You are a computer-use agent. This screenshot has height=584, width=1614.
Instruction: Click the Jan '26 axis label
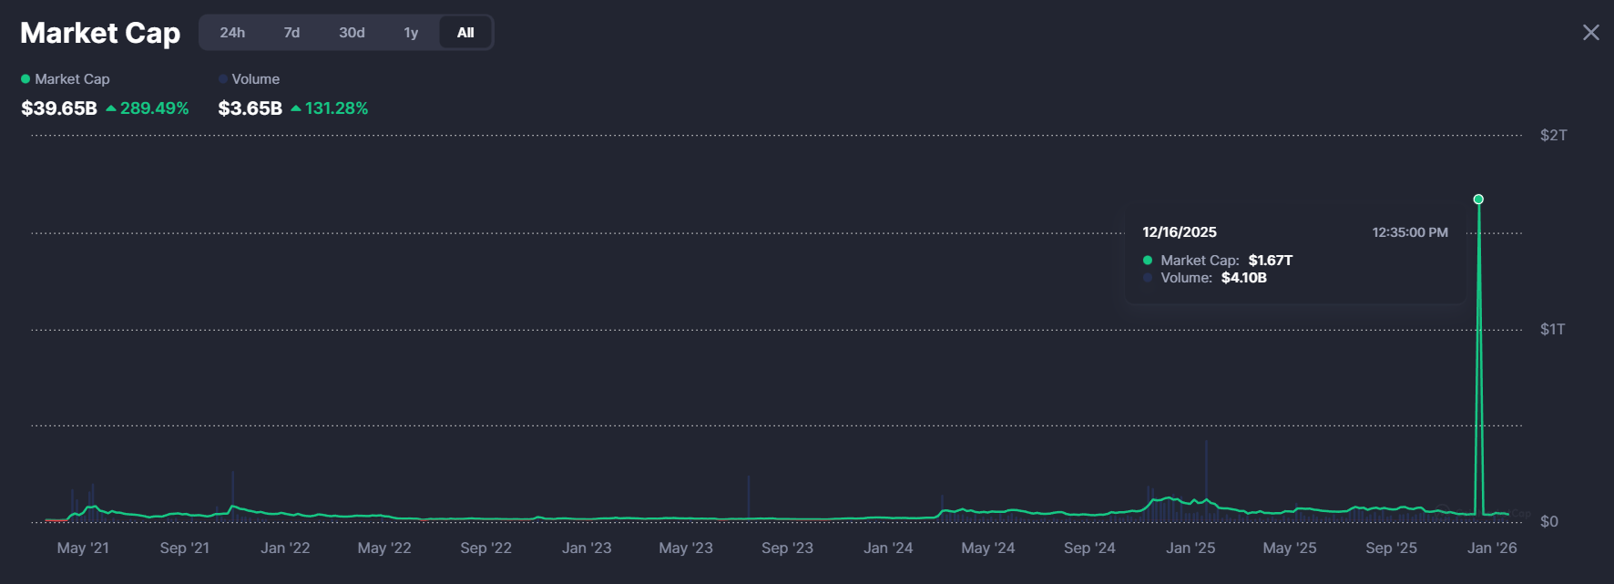click(x=1492, y=548)
